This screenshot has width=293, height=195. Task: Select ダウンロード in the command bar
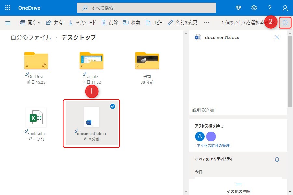[82, 23]
